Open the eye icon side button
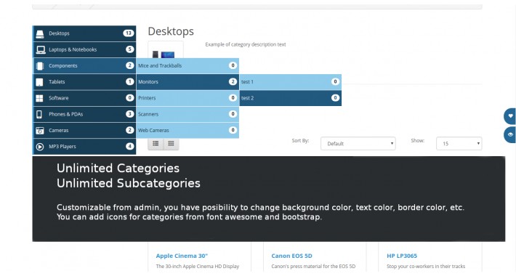This screenshot has height=276, width=516. click(509, 134)
